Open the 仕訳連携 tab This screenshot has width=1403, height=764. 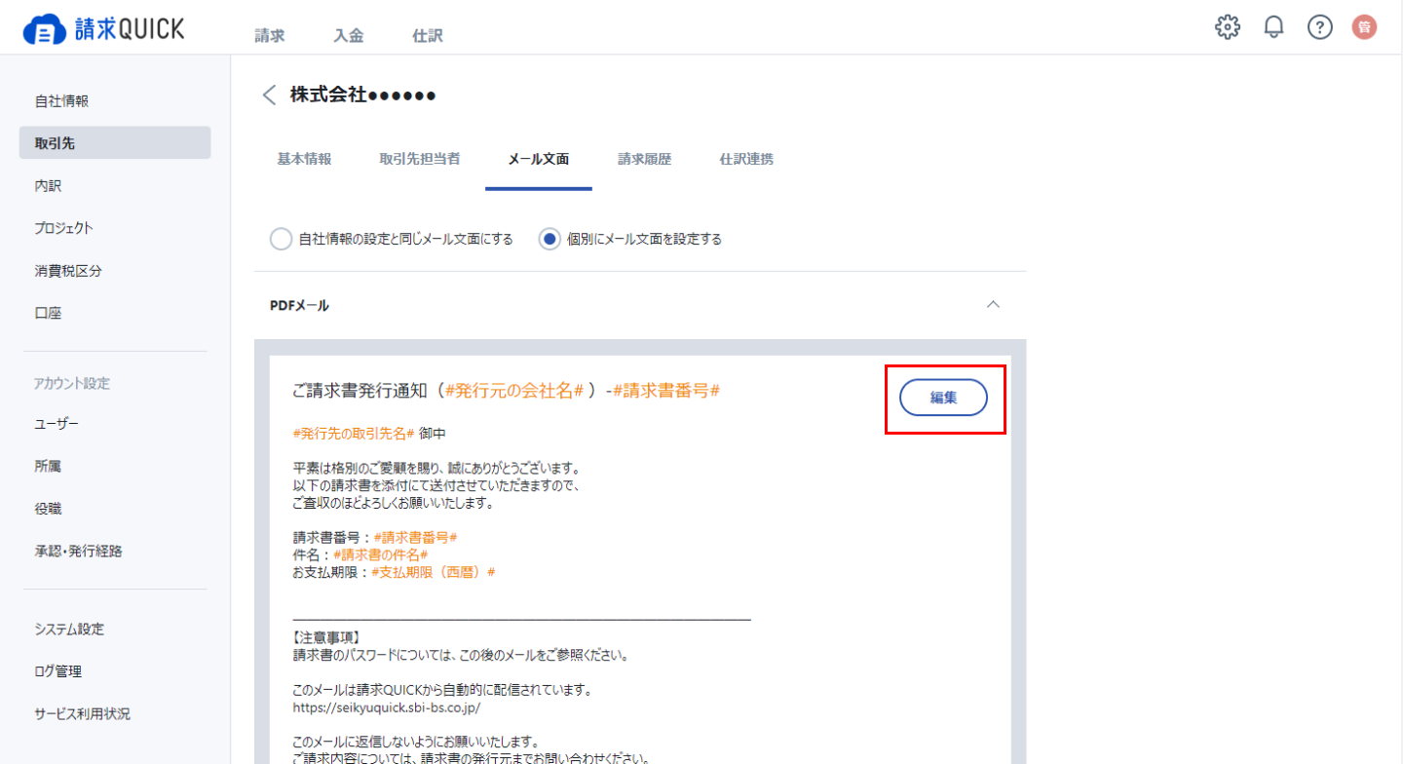(x=746, y=159)
